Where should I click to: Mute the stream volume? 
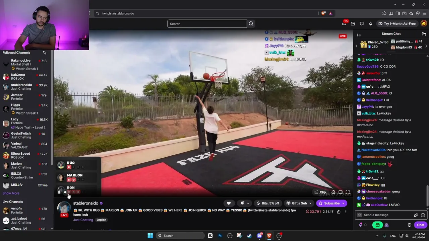point(66,192)
